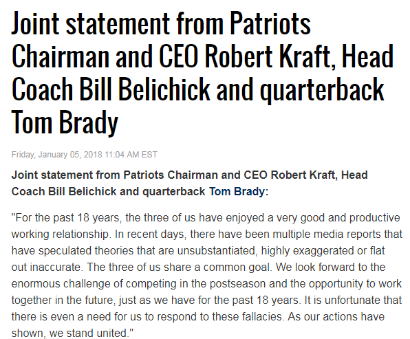Image resolution: width=410 pixels, height=339 pixels.
Task: Click "Robert Kraft" in the large headline
Action: (x=270, y=56)
